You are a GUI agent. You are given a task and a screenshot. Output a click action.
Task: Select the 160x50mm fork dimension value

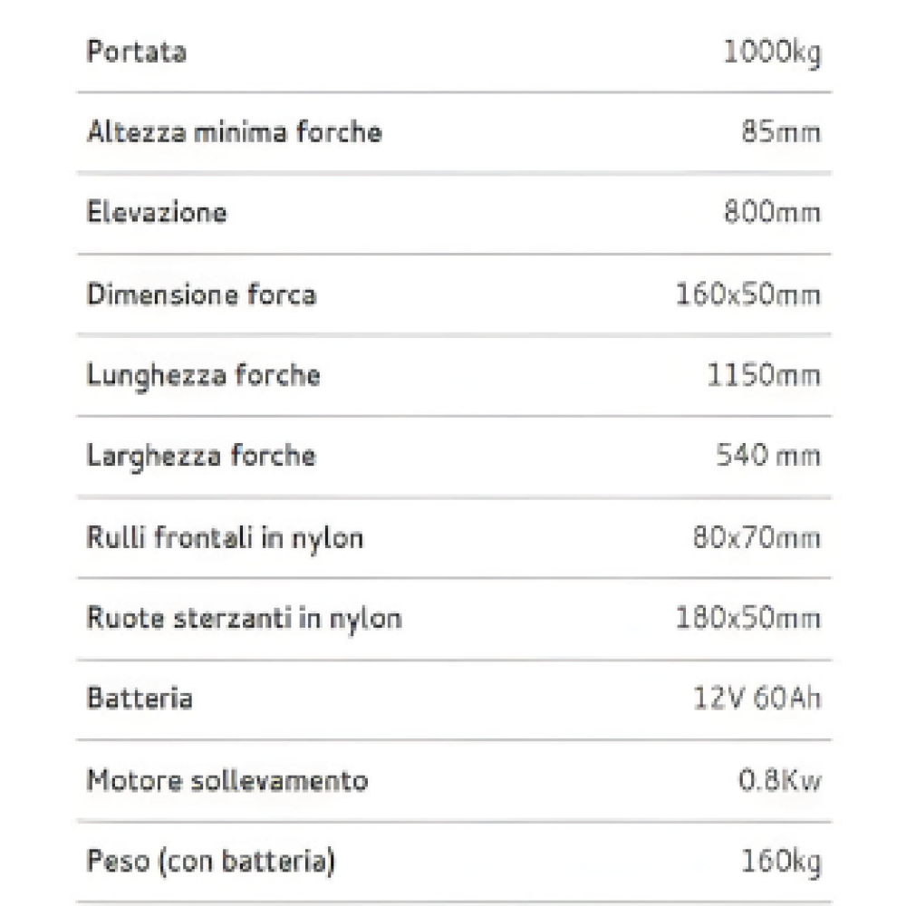(748, 294)
